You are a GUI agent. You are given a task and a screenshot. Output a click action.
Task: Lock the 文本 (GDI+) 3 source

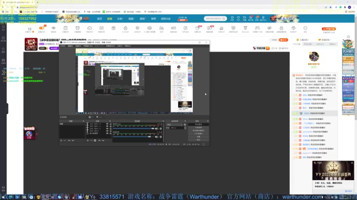[x=110, y=126]
